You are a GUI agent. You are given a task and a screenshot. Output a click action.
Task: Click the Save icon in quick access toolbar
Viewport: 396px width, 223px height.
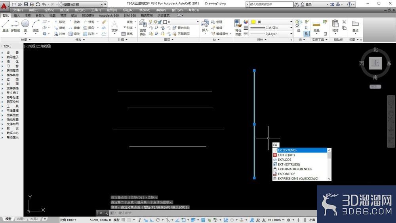coord(26,4)
